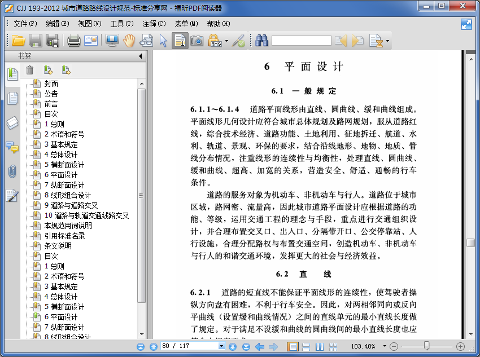Show the Pages thumbnails panel
Viewport: 480px width, 357px height.
pos(12,99)
